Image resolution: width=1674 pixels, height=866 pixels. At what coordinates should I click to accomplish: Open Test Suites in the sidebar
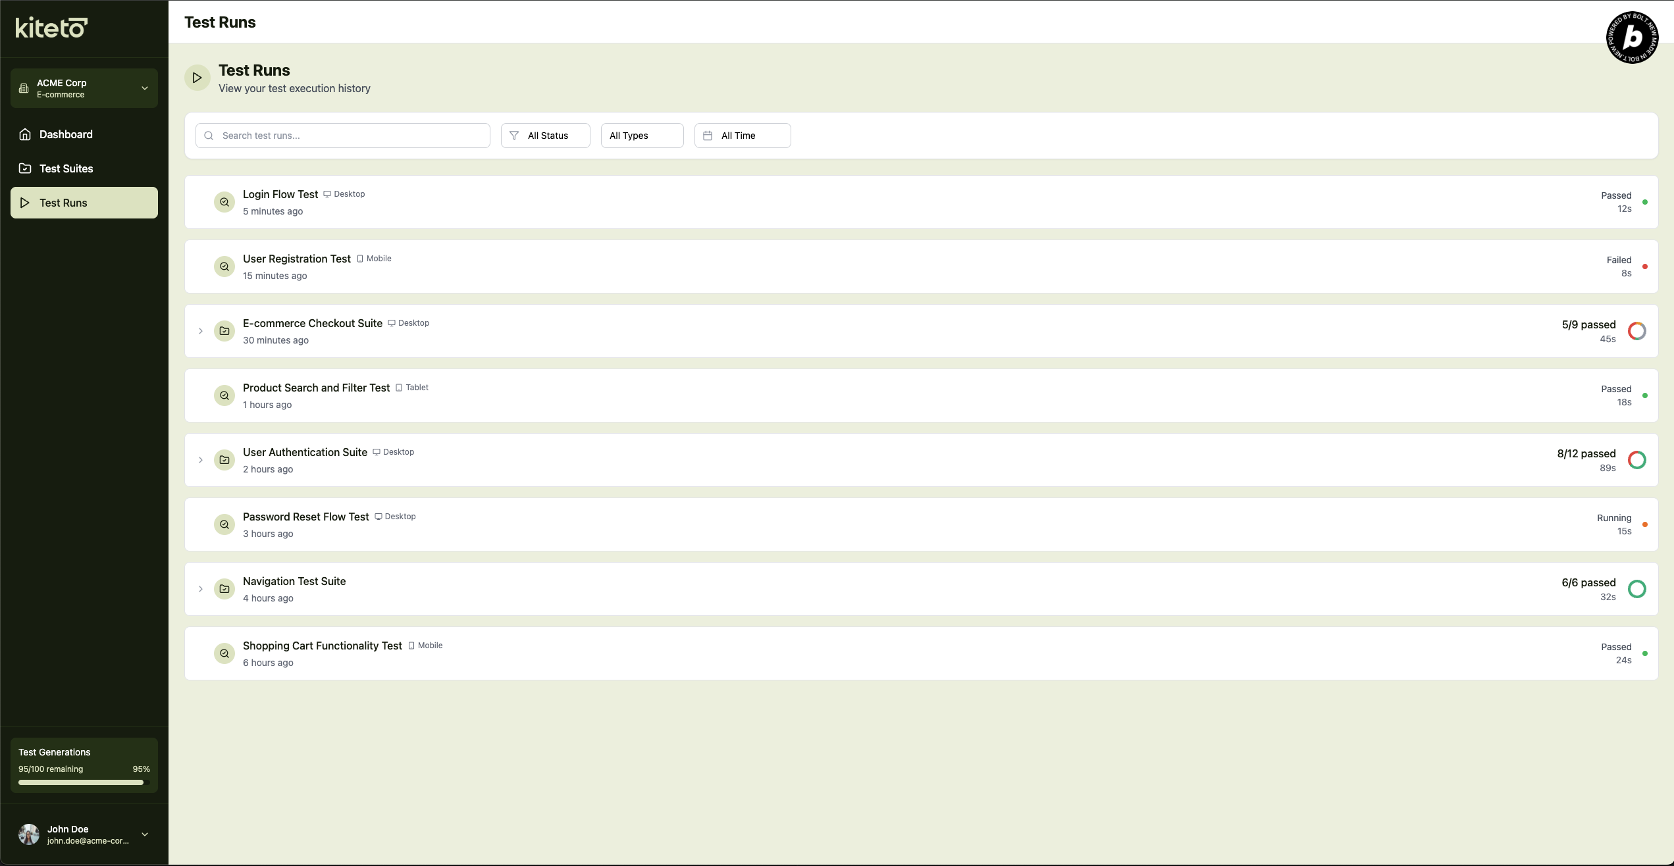66,168
